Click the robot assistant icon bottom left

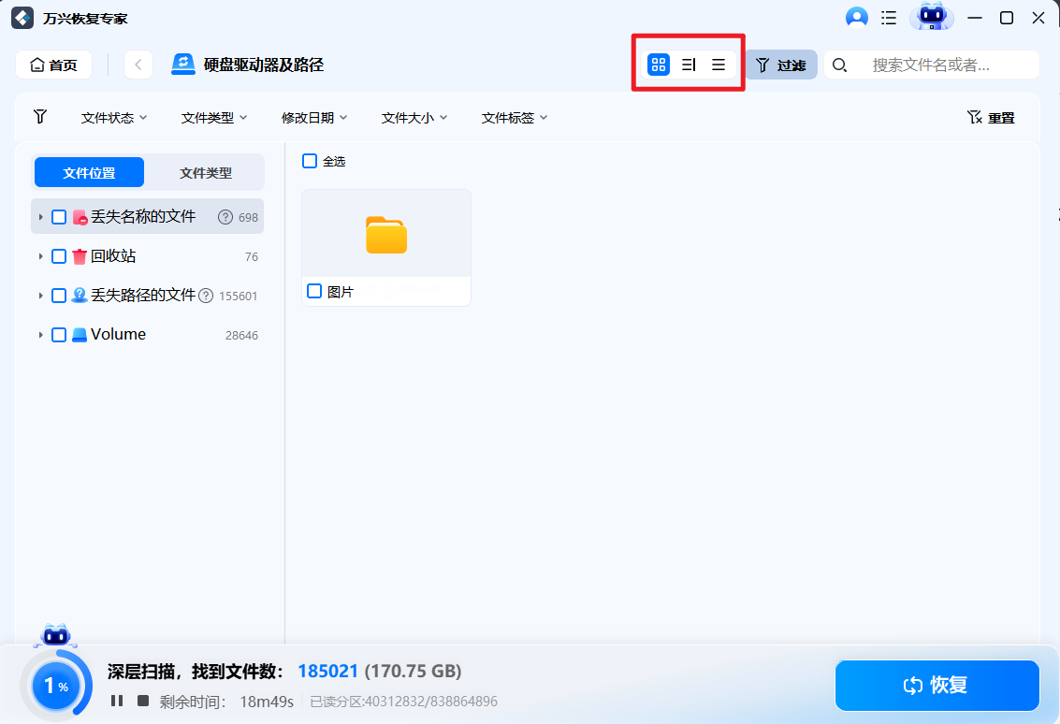[56, 636]
